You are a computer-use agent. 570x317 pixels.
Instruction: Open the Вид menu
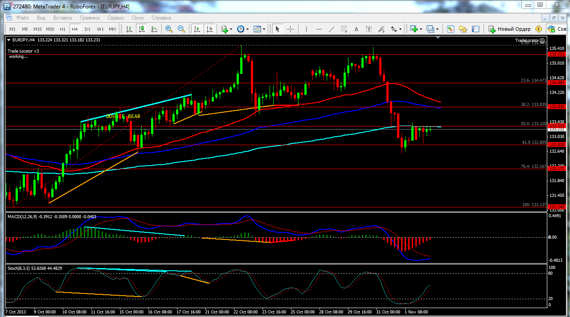pos(41,18)
